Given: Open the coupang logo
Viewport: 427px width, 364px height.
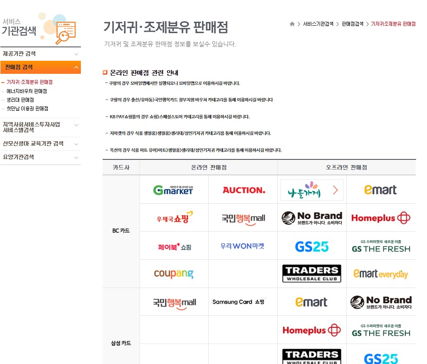Looking at the screenshot, I should (173, 274).
